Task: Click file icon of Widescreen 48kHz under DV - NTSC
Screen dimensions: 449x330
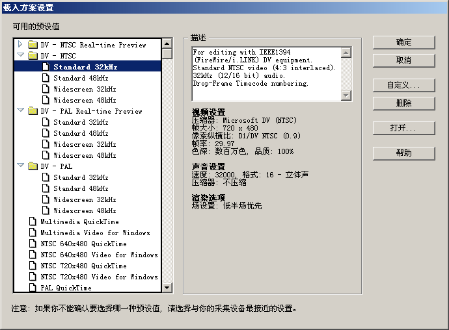Action: tap(46, 100)
